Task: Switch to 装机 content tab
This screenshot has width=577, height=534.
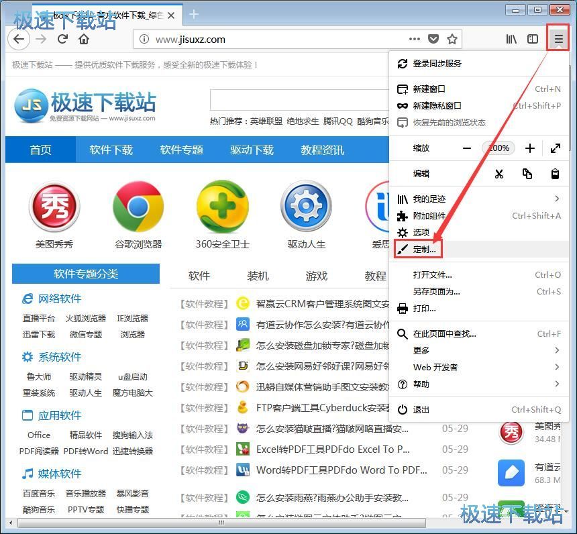Action: pyautogui.click(x=258, y=276)
